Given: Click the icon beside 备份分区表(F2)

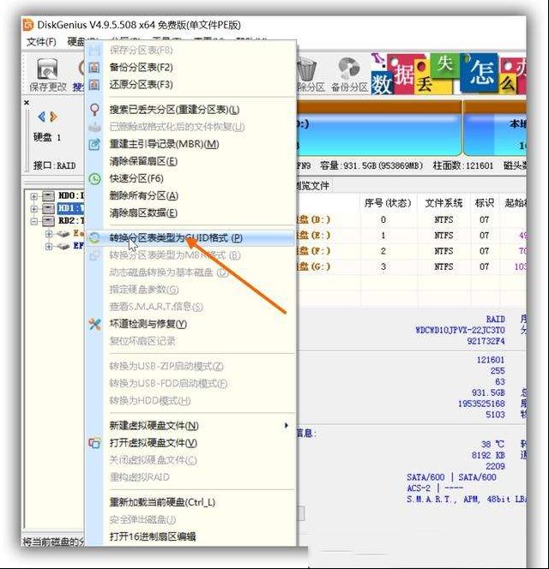Looking at the screenshot, I should [94, 68].
